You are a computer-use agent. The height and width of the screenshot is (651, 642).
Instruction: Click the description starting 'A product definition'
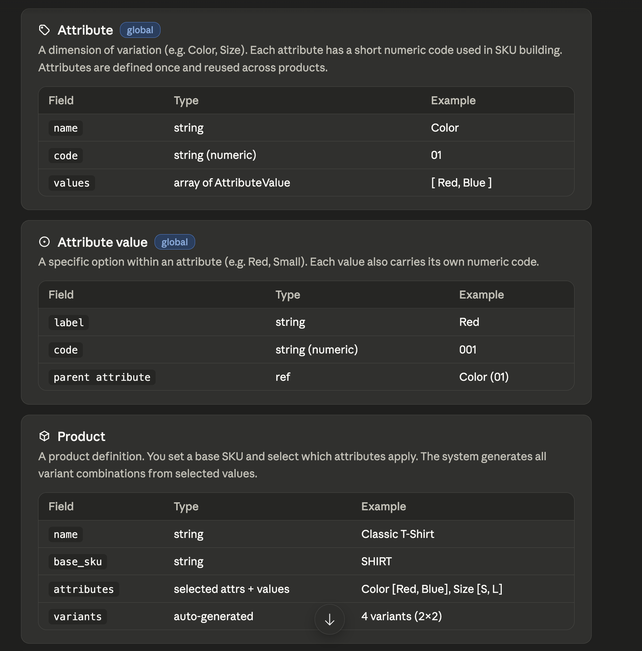292,465
